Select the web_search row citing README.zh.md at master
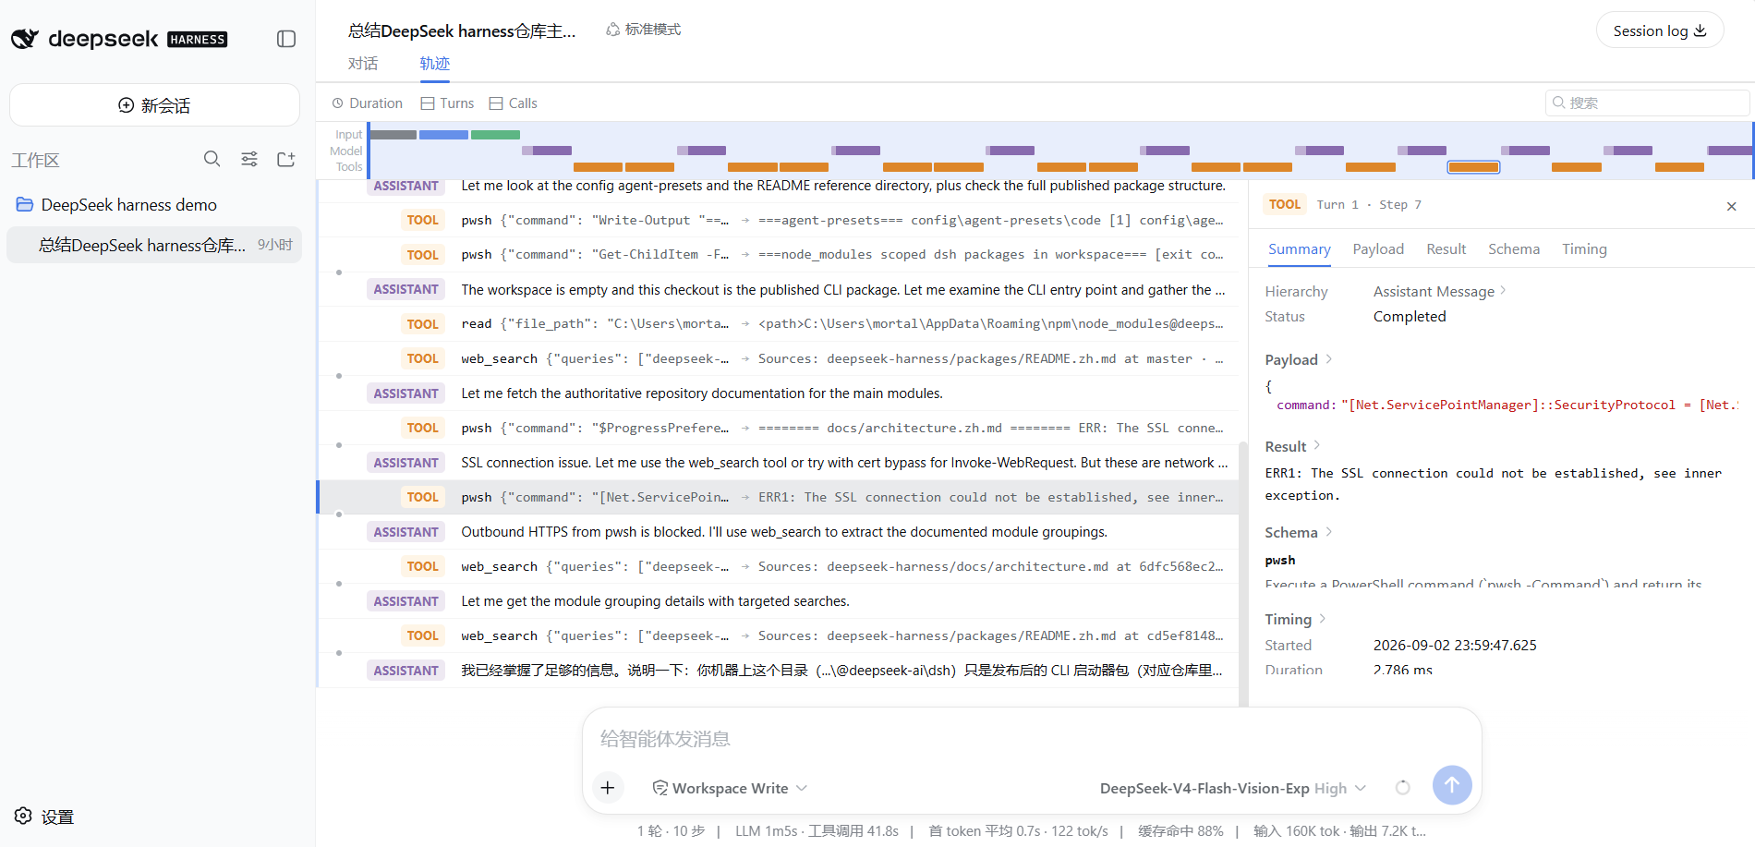This screenshot has width=1755, height=847. 778,358
